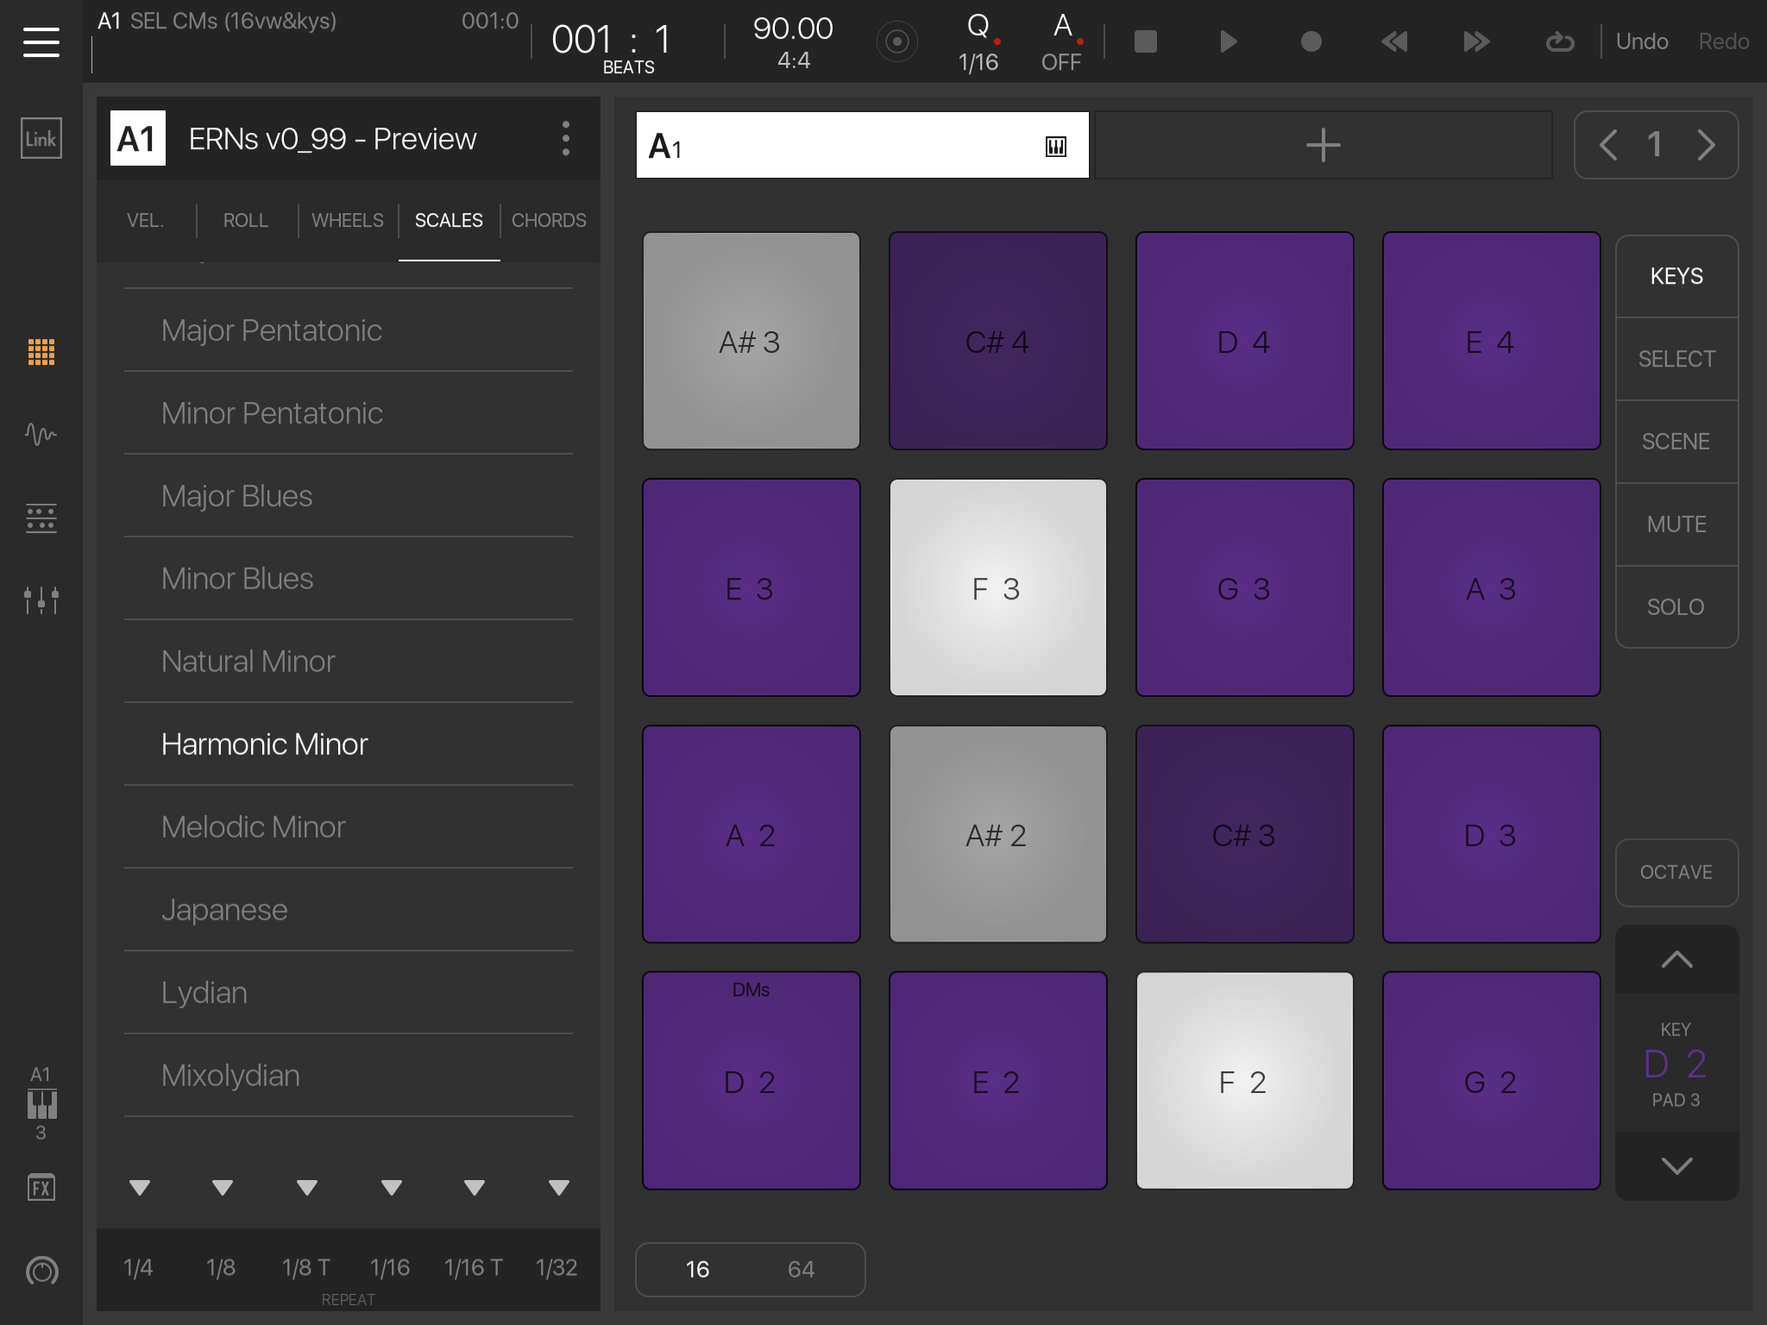1767x1325 pixels.
Task: Tap the D 2 DMs pad
Action: click(x=751, y=1081)
